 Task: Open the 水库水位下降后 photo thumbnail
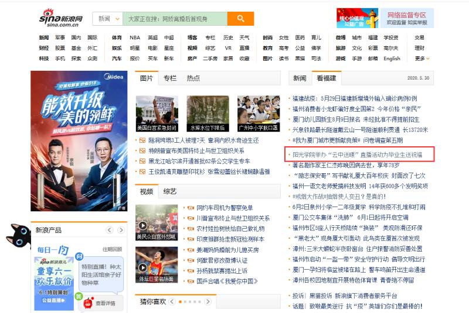(x=208, y=113)
